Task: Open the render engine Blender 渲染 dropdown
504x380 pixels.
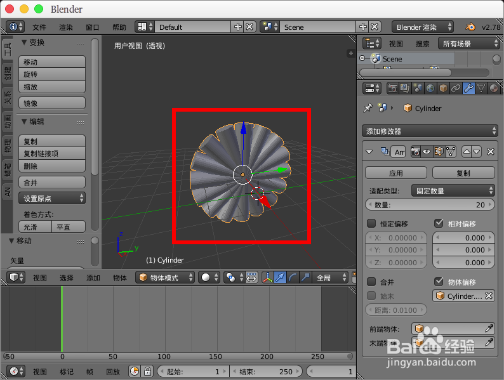Action: click(423, 27)
